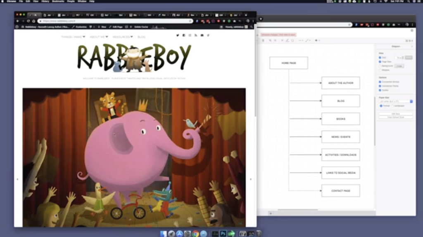Open the History menu in the menu bar
The image size is (423, 237).
click(x=45, y=1)
